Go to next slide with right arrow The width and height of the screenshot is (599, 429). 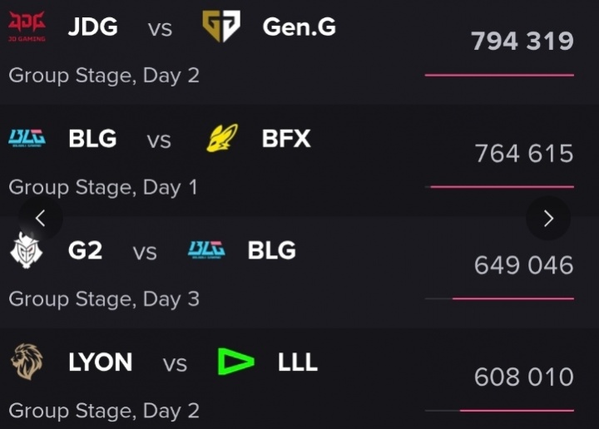[x=548, y=219]
